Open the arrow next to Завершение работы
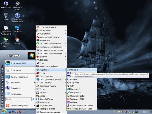Image resolution: width=152 pixels, height=114 pixels. [x=34, y=105]
